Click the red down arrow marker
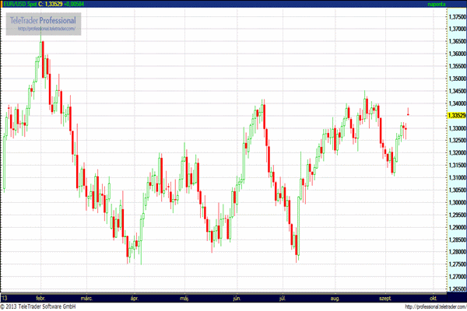The height and width of the screenshot is (311, 467). [409, 111]
